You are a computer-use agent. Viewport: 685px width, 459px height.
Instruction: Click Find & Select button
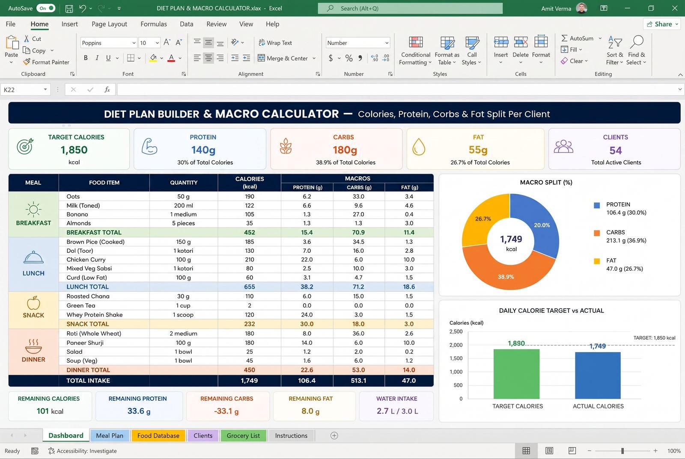(636, 50)
